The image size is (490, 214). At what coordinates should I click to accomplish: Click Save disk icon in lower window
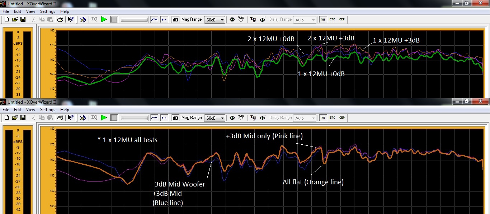[x=23, y=118]
